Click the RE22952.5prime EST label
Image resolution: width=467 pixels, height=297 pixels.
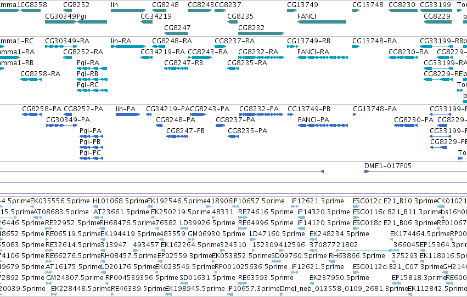pos(72,223)
